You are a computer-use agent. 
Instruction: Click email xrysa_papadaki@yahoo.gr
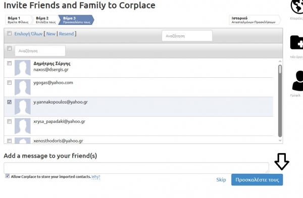click(x=59, y=121)
